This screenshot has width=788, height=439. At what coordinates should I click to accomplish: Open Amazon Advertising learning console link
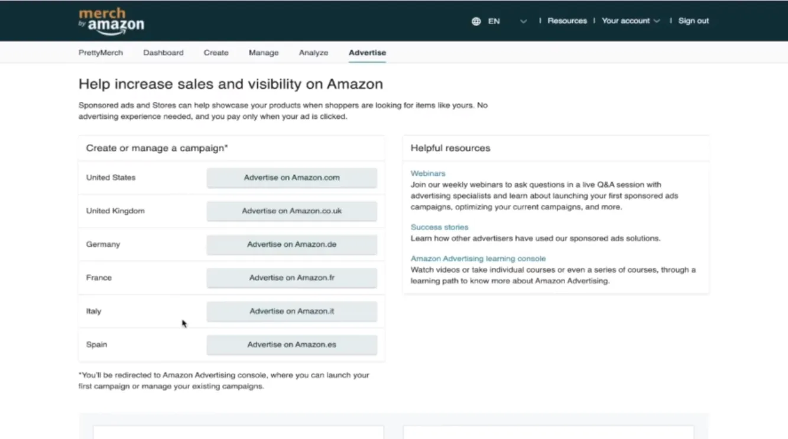[478, 259]
